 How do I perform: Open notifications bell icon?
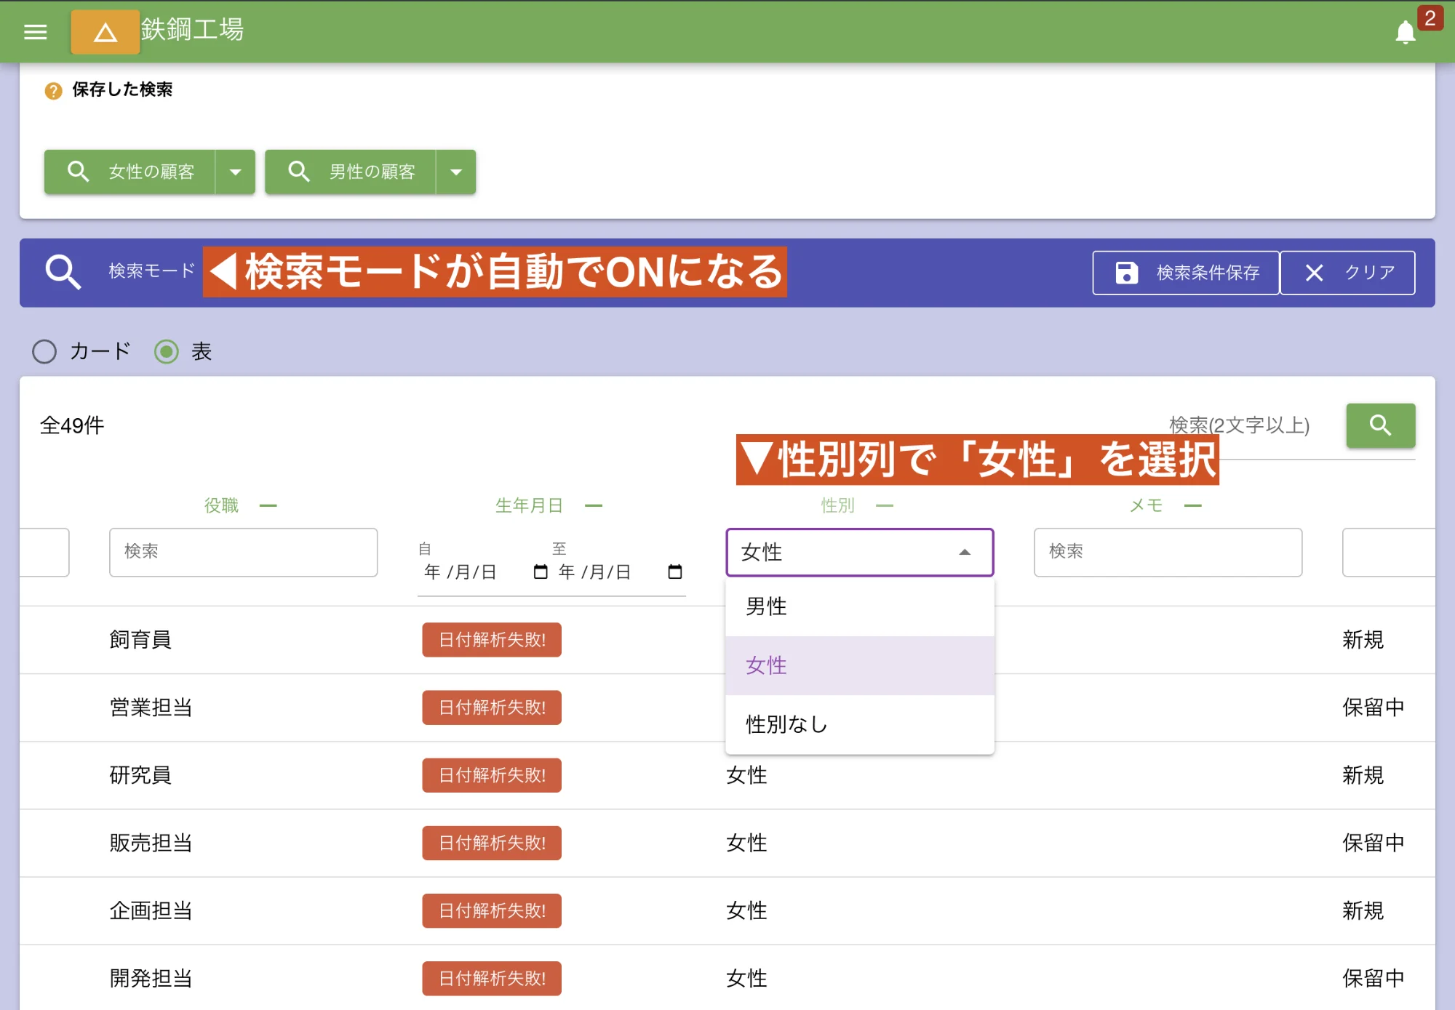click(x=1405, y=33)
